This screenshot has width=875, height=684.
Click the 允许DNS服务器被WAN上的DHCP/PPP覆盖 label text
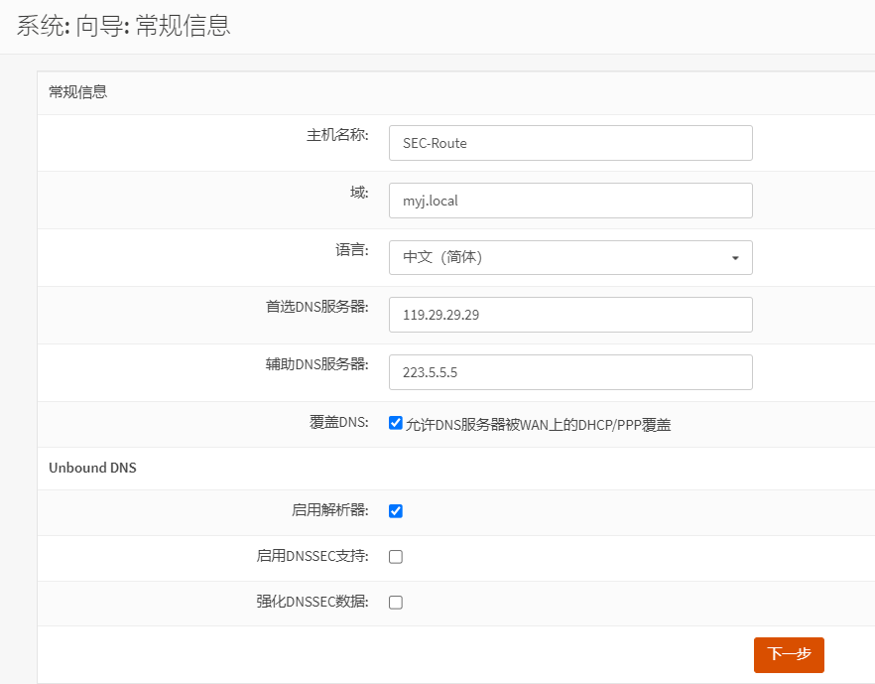point(538,425)
